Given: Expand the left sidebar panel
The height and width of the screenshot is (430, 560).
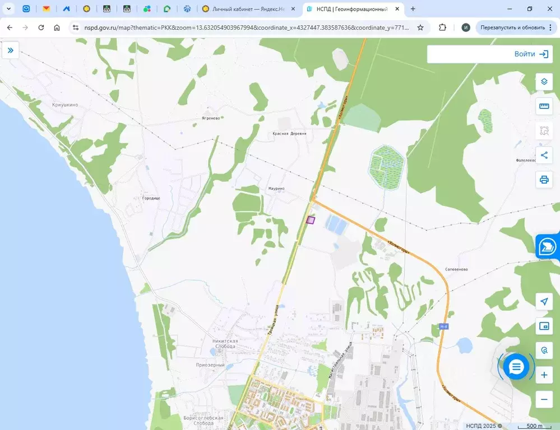Looking at the screenshot, I should click(x=10, y=50).
